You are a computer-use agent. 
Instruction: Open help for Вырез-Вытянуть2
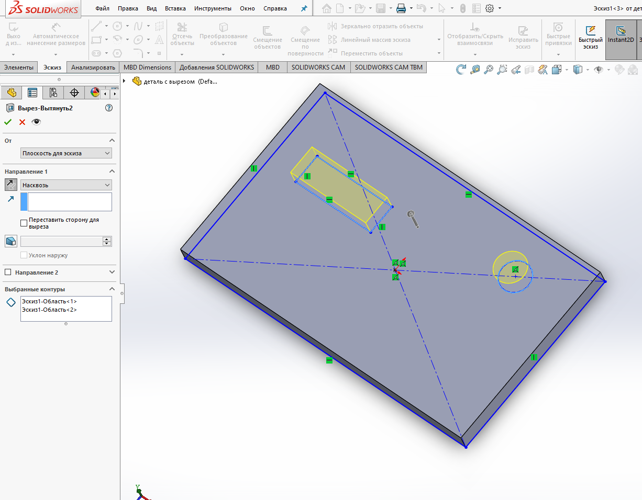coord(109,108)
